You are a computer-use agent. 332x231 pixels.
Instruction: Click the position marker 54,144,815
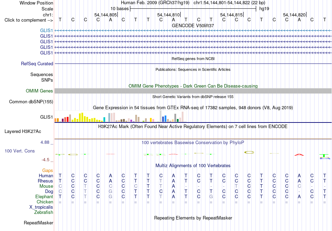pos(231,15)
